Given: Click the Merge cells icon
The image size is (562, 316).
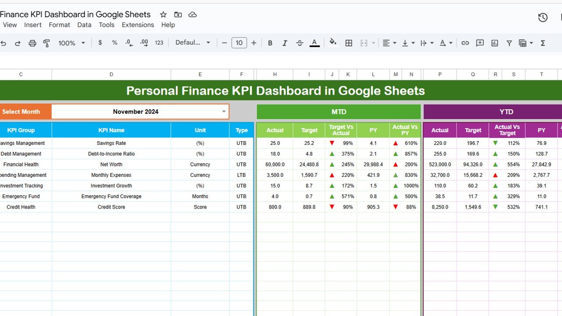Looking at the screenshot, I should 364,43.
